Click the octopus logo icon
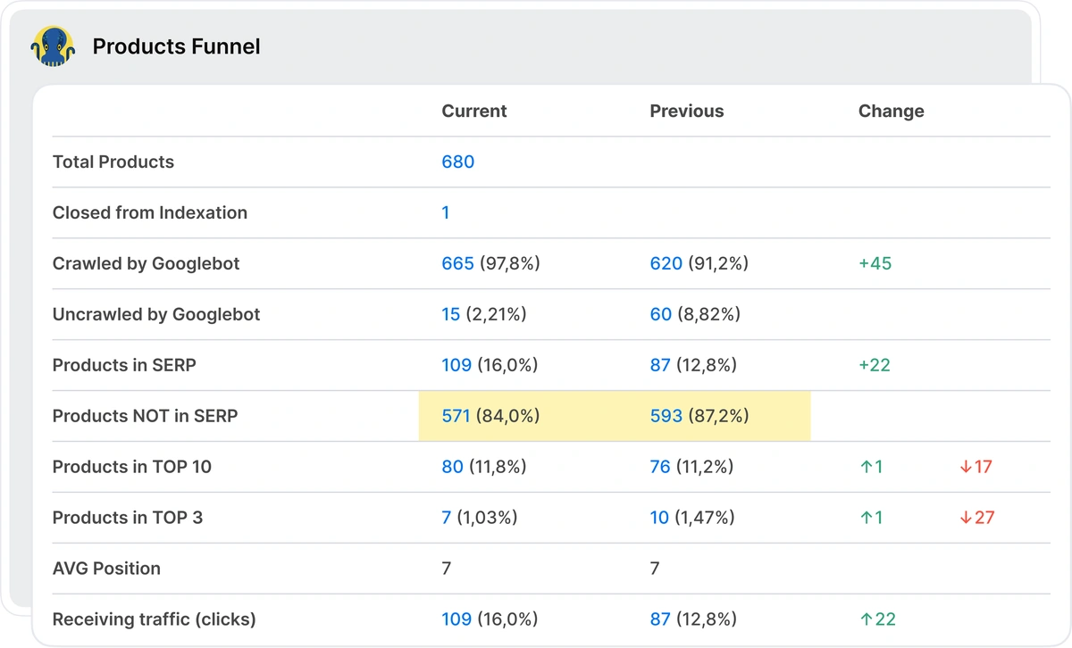The height and width of the screenshot is (648, 1072). [x=53, y=46]
